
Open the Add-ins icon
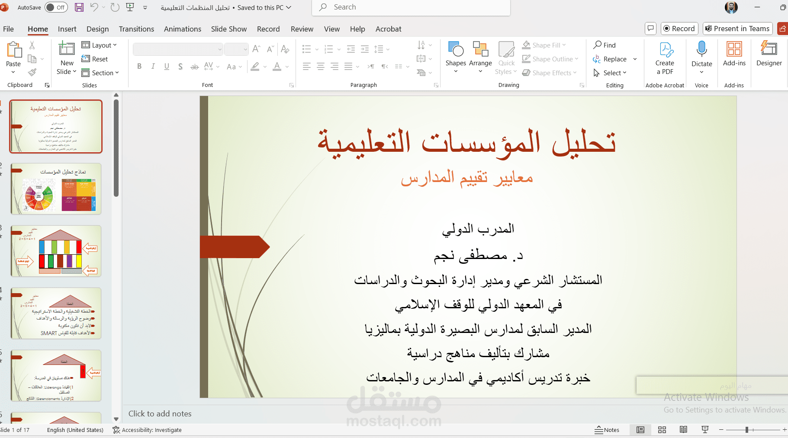click(734, 49)
